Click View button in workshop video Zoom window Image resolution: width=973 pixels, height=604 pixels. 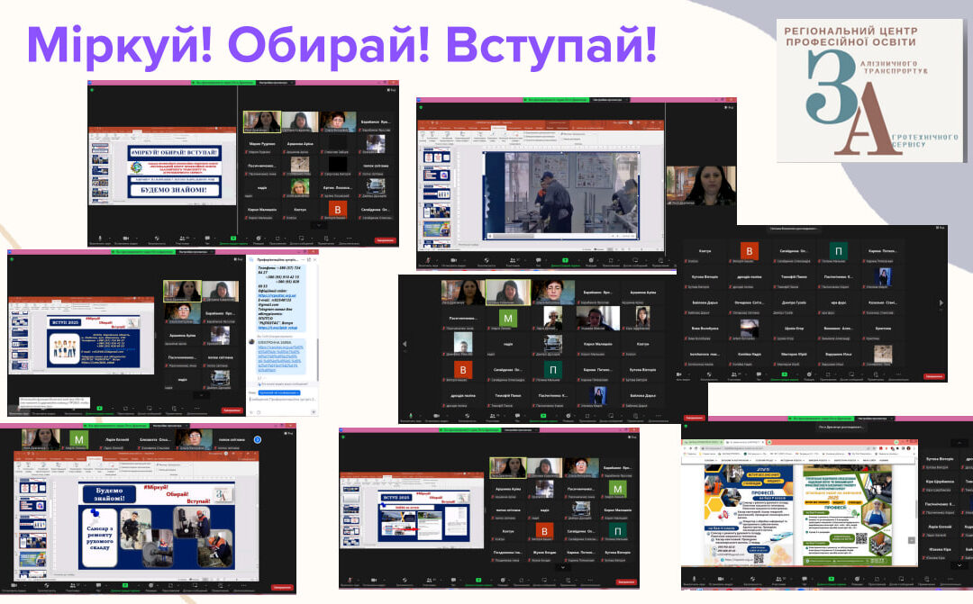tap(729, 107)
